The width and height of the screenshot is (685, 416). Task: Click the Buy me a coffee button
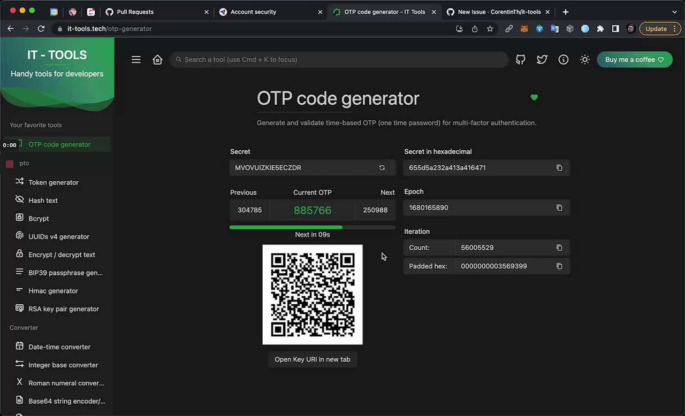pos(635,60)
